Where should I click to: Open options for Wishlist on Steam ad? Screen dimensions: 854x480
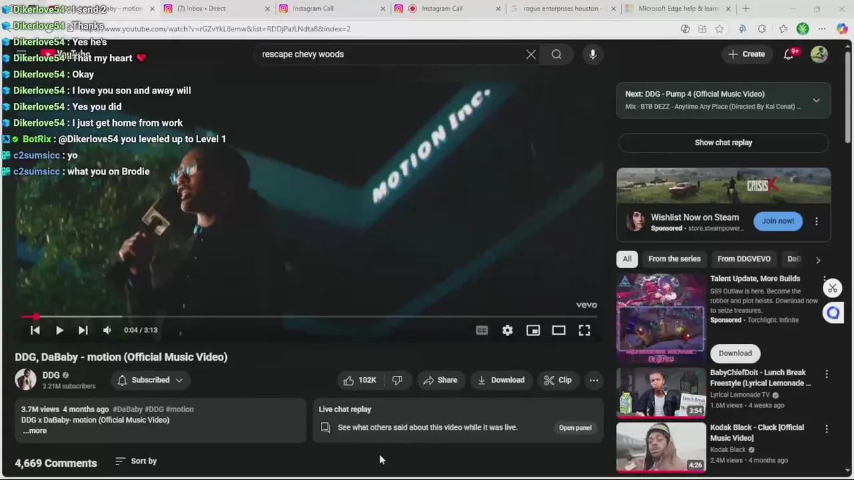817,221
